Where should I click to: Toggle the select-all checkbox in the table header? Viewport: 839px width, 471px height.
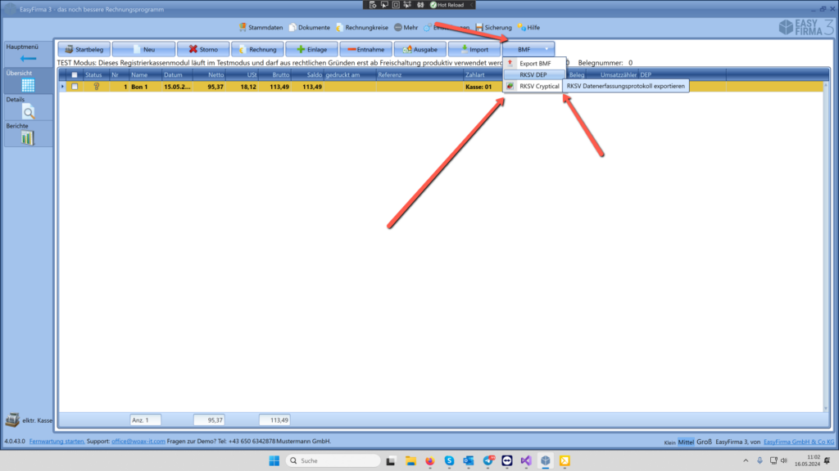[75, 74]
